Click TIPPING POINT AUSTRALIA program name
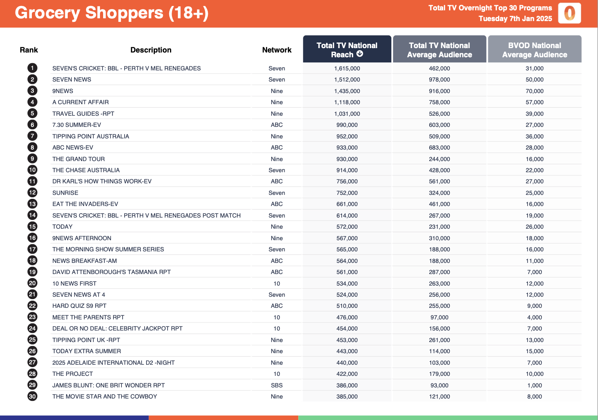598x420 pixels. [x=91, y=136]
